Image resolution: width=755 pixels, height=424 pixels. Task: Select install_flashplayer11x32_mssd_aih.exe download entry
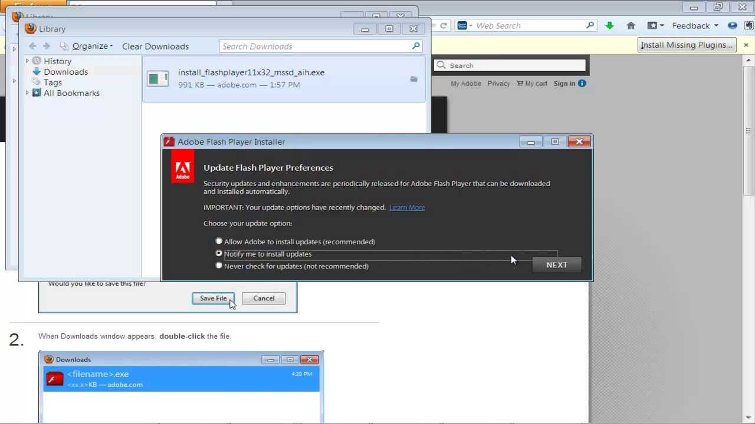coord(284,78)
